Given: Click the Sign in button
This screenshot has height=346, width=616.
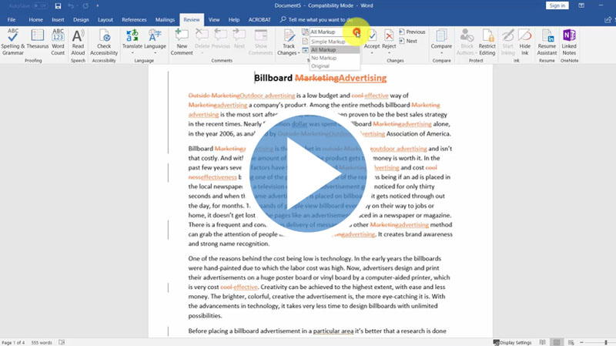Looking at the screenshot, I should pyautogui.click(x=557, y=5).
